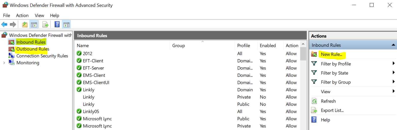
Task: Select the Linkly rule with Private profile
Action: (187, 97)
